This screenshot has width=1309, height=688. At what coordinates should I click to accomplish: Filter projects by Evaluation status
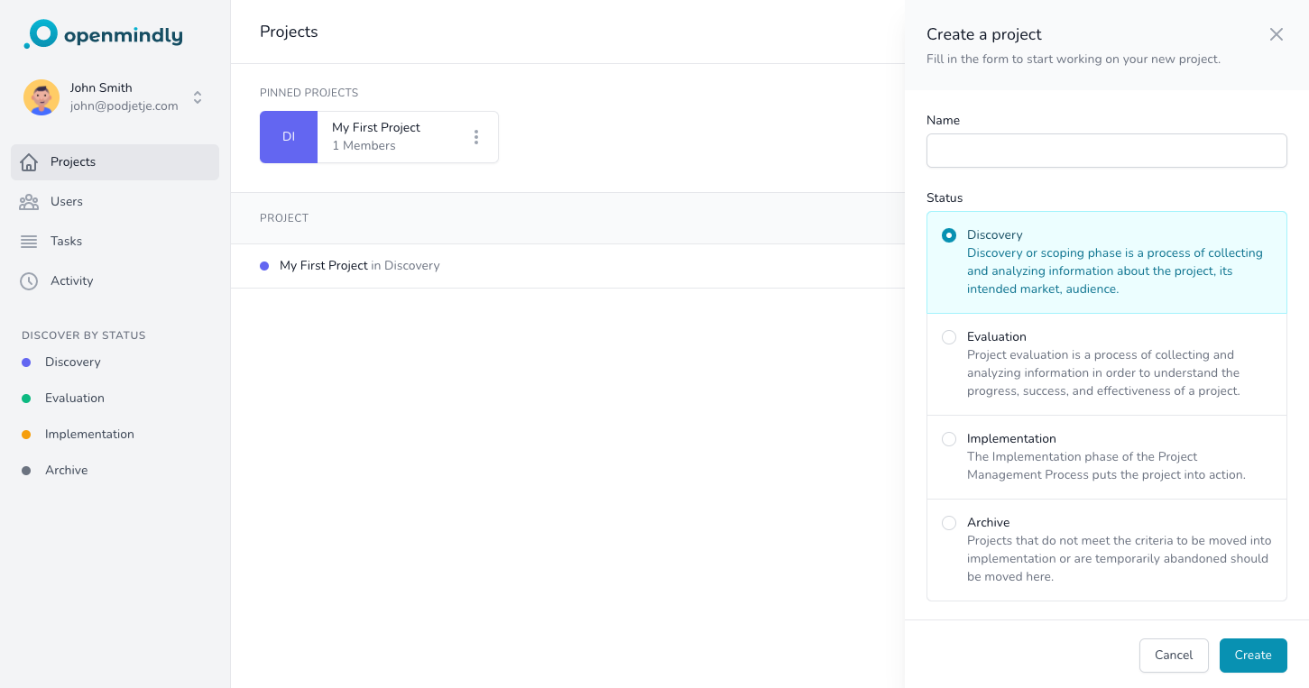(74, 399)
